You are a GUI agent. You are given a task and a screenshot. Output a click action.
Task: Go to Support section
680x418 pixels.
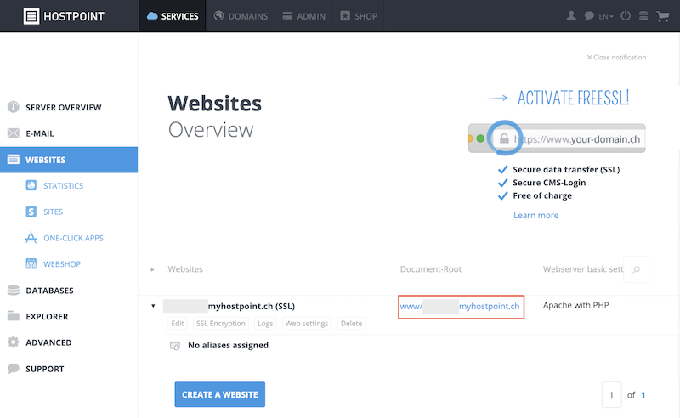coord(45,369)
